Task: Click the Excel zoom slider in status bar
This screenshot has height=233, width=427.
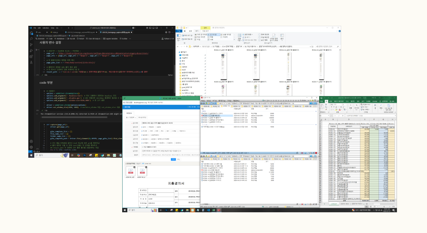Action: (x=384, y=206)
